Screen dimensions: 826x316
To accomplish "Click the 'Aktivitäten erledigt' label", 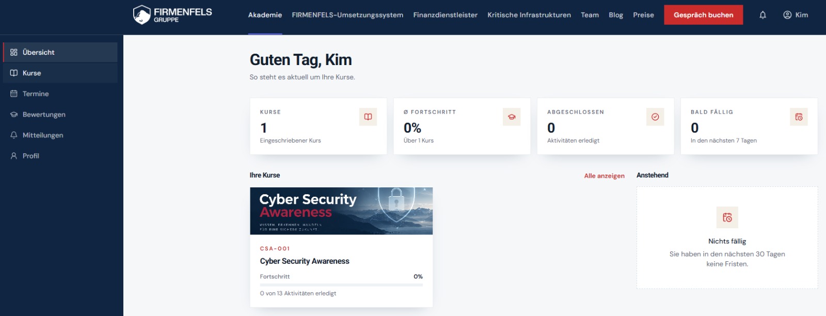I will [x=573, y=140].
